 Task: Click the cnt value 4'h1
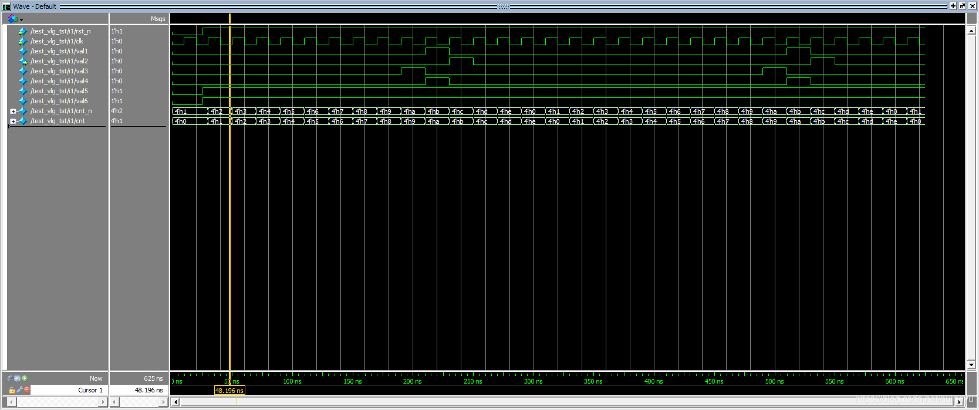pos(117,121)
